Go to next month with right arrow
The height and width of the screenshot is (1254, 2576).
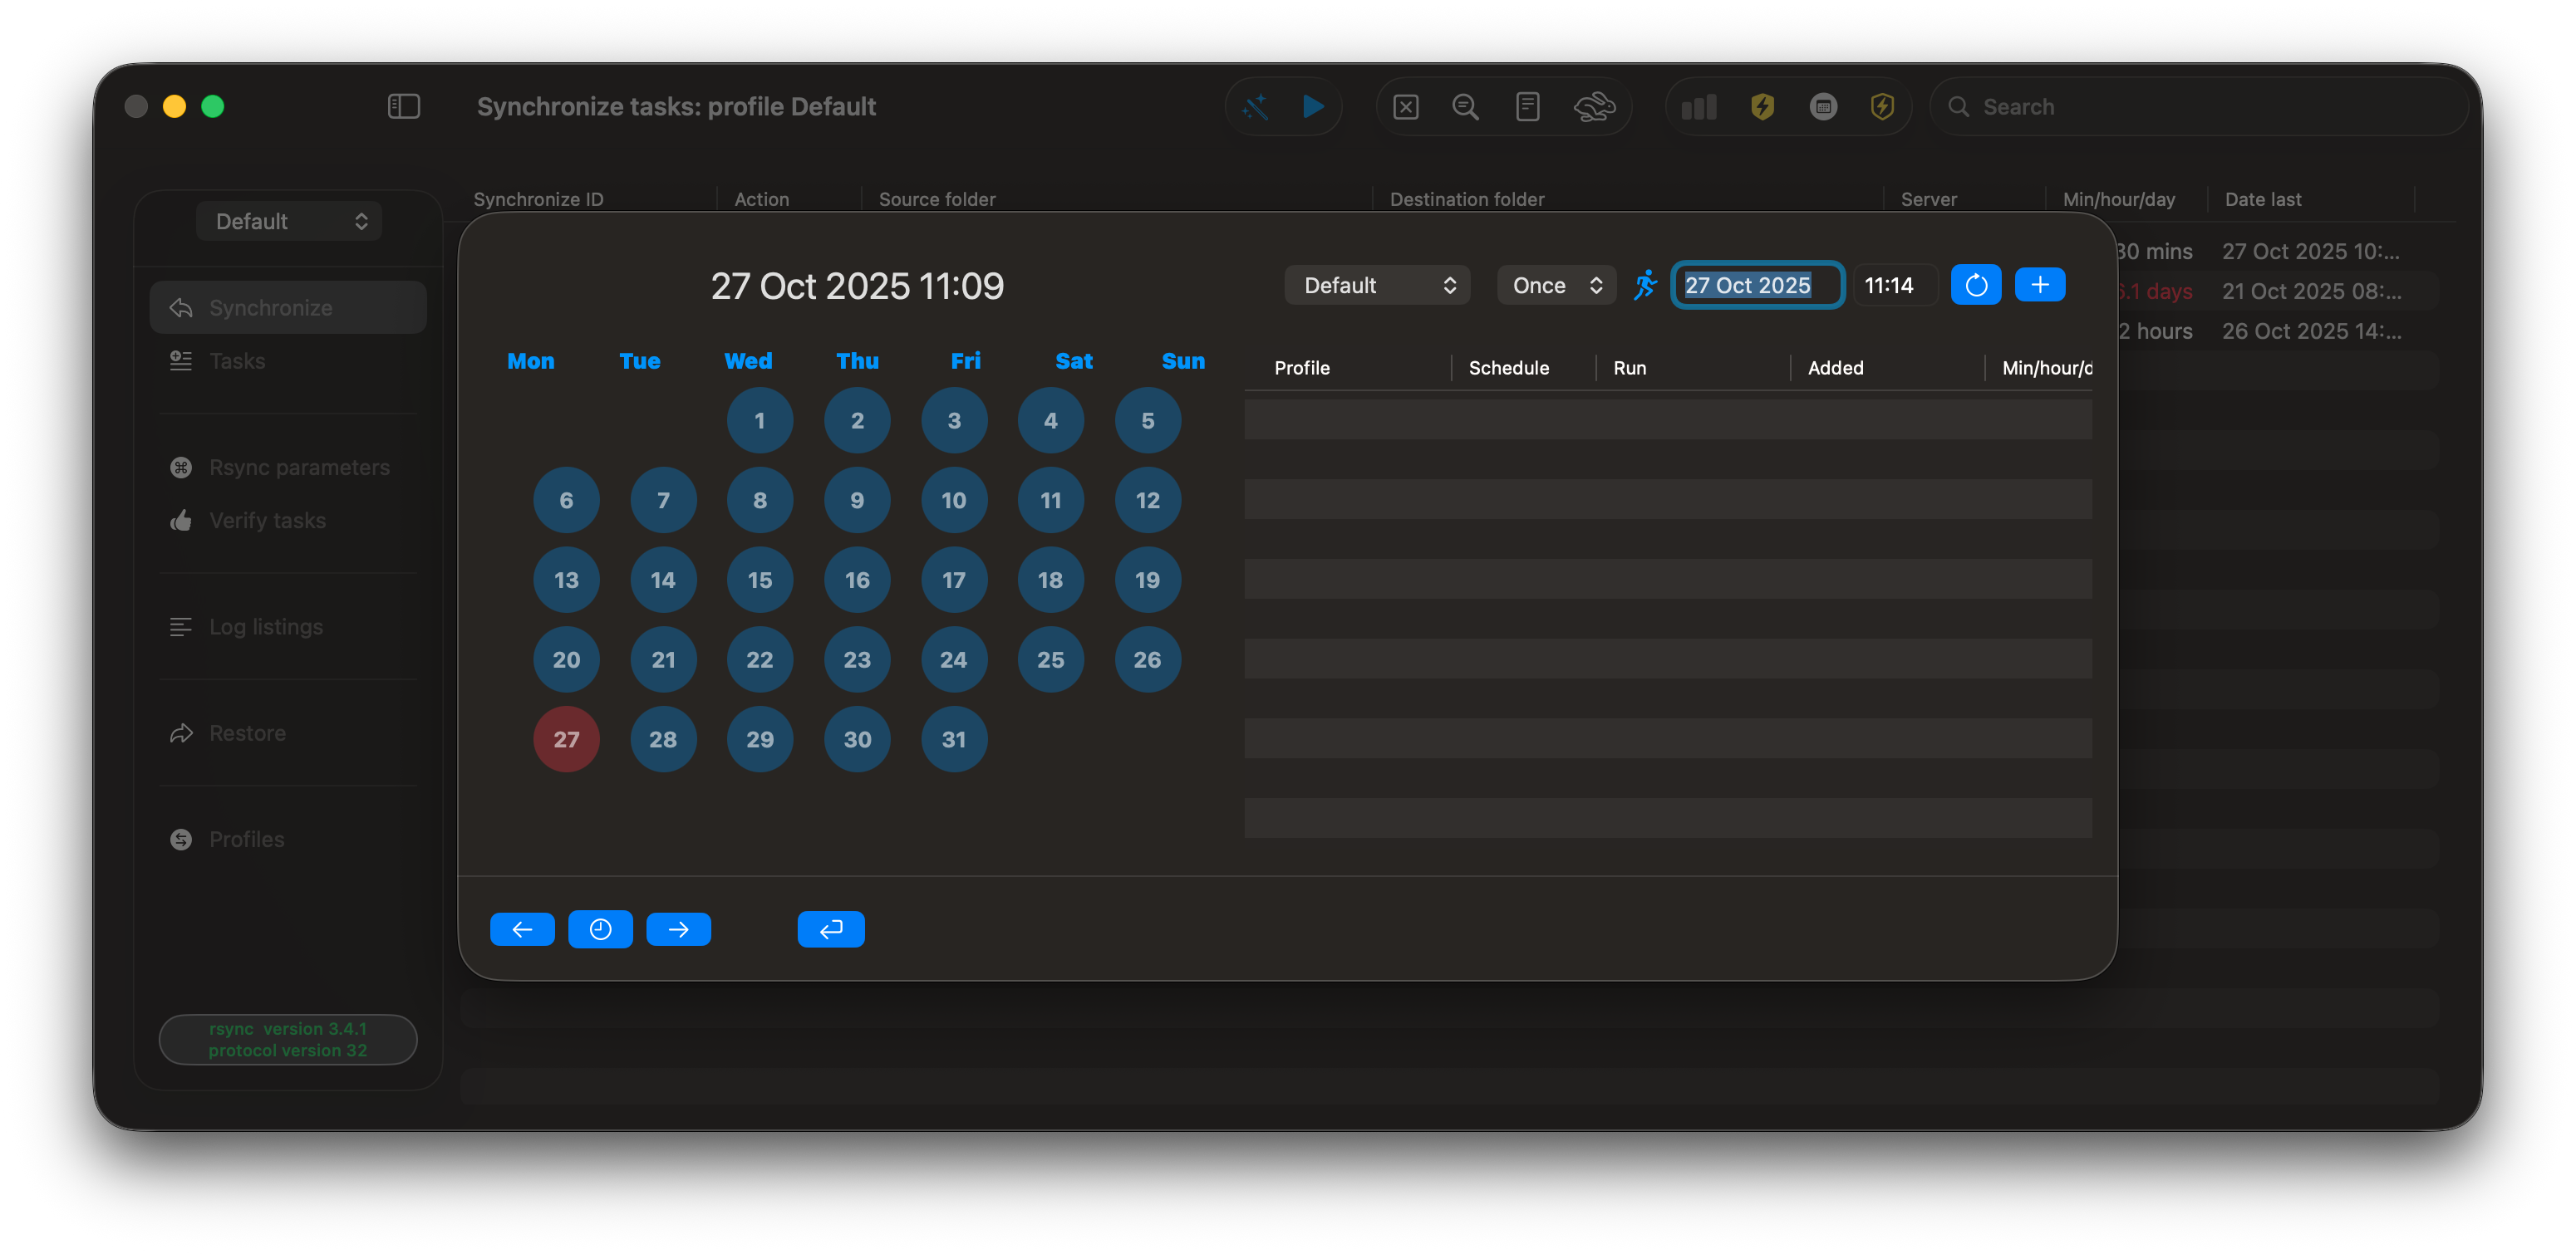[x=678, y=929]
